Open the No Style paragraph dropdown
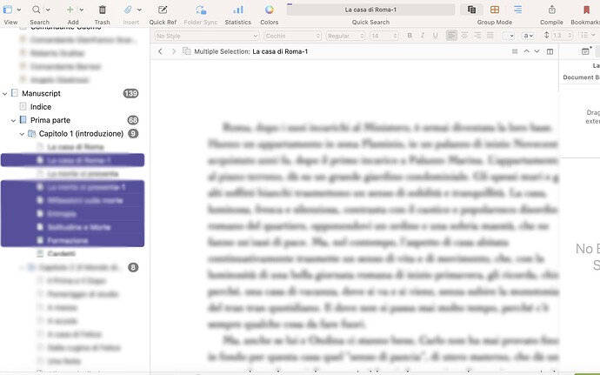The image size is (600, 375). 207,36
